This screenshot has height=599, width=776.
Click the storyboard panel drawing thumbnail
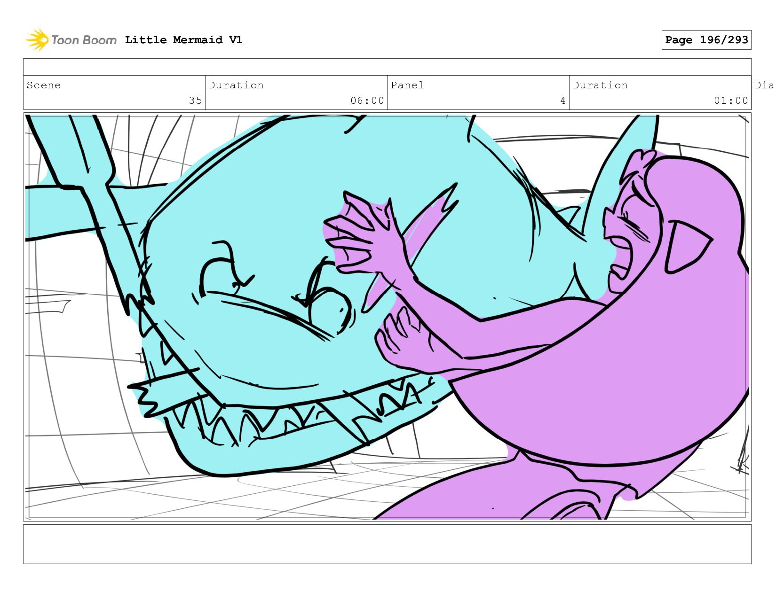387,317
